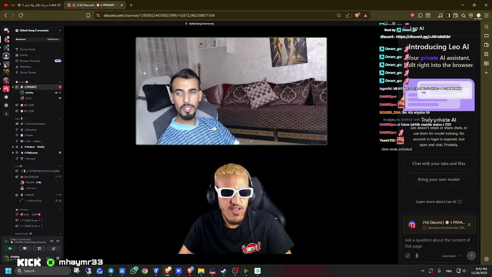Focus Leo question input field
This screenshot has width=492, height=277.
439,243
